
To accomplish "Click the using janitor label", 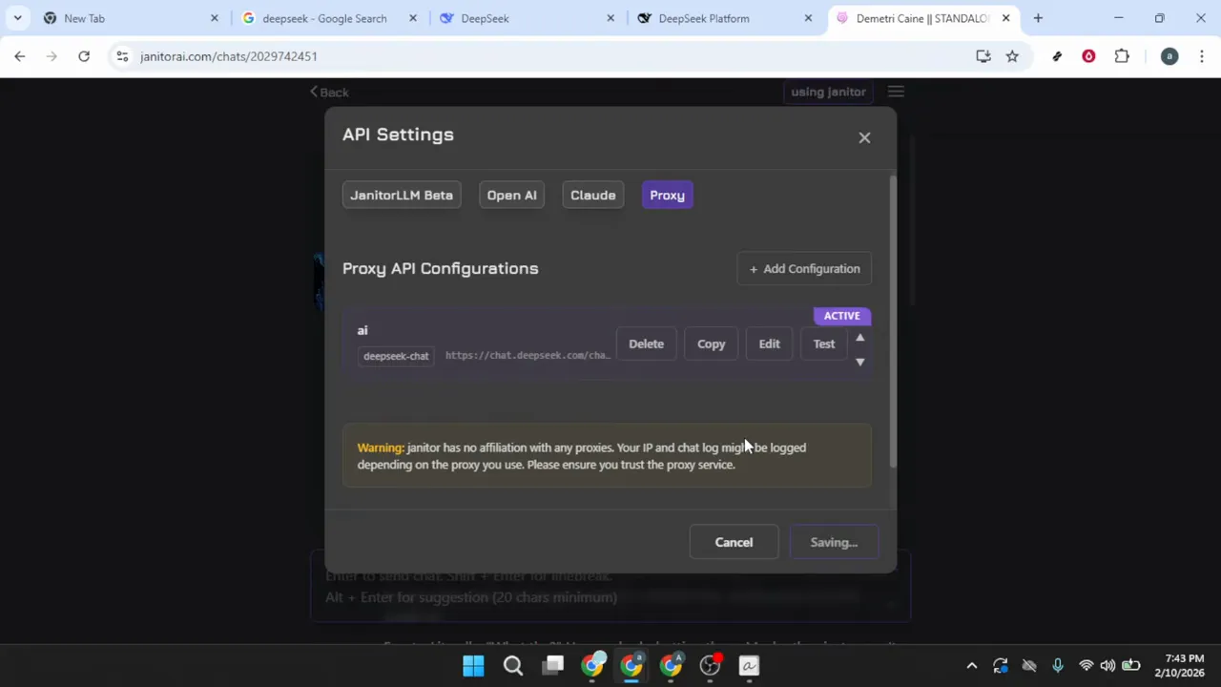I will pyautogui.click(x=828, y=92).
